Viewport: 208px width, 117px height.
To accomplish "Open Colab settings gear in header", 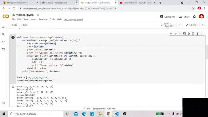I will [x=194, y=17].
